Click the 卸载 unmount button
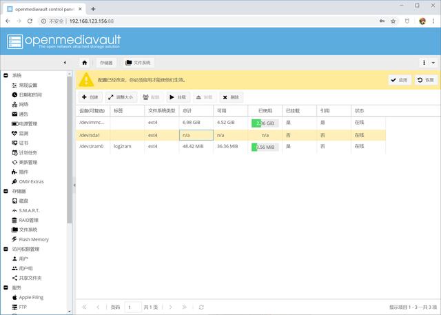 pyautogui.click(x=204, y=97)
